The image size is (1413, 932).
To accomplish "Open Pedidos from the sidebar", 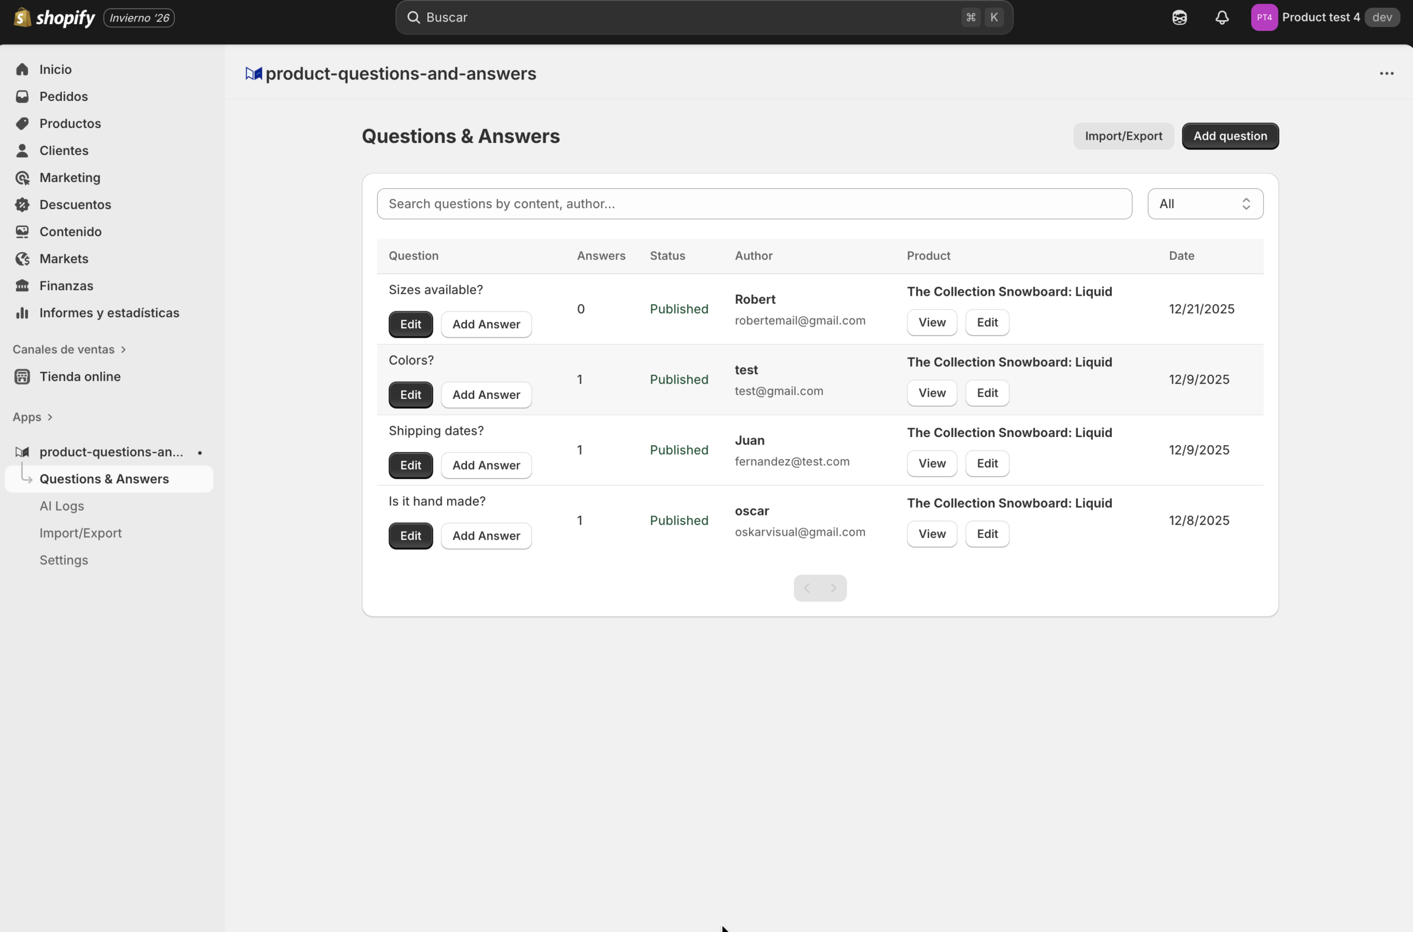I will point(63,97).
